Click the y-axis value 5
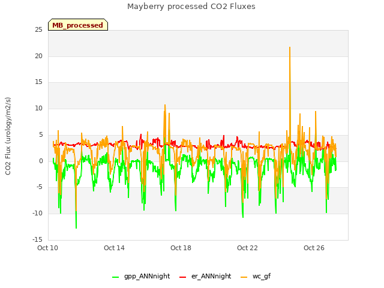Viewport: 384px width, 288px height. point(41,134)
